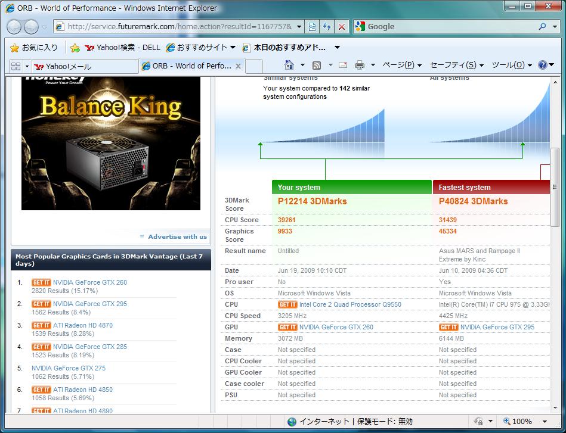This screenshot has width=566, height=433.
Task: Click the Quick Tabs icon
Action: click(x=16, y=66)
